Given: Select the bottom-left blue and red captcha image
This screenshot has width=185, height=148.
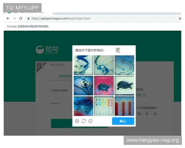Looking at the screenshot, I should [84, 106].
